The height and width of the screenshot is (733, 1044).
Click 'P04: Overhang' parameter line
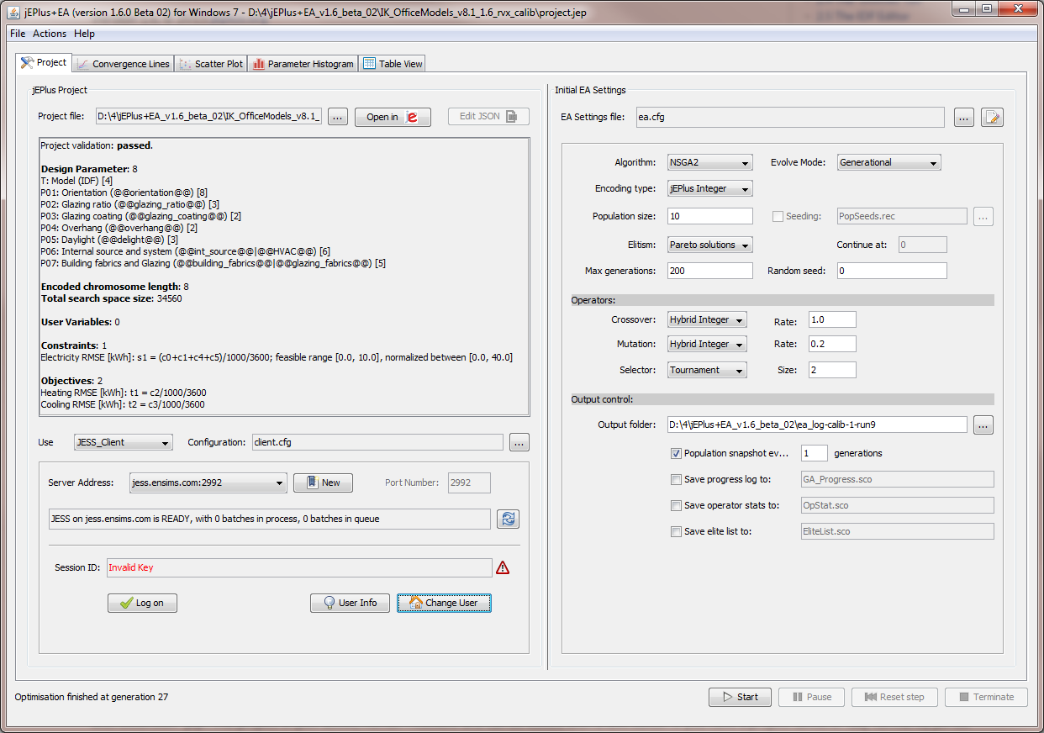tap(119, 228)
